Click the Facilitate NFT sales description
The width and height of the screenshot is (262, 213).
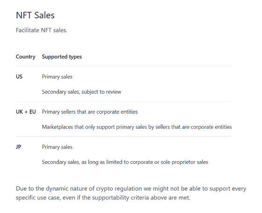click(x=42, y=30)
